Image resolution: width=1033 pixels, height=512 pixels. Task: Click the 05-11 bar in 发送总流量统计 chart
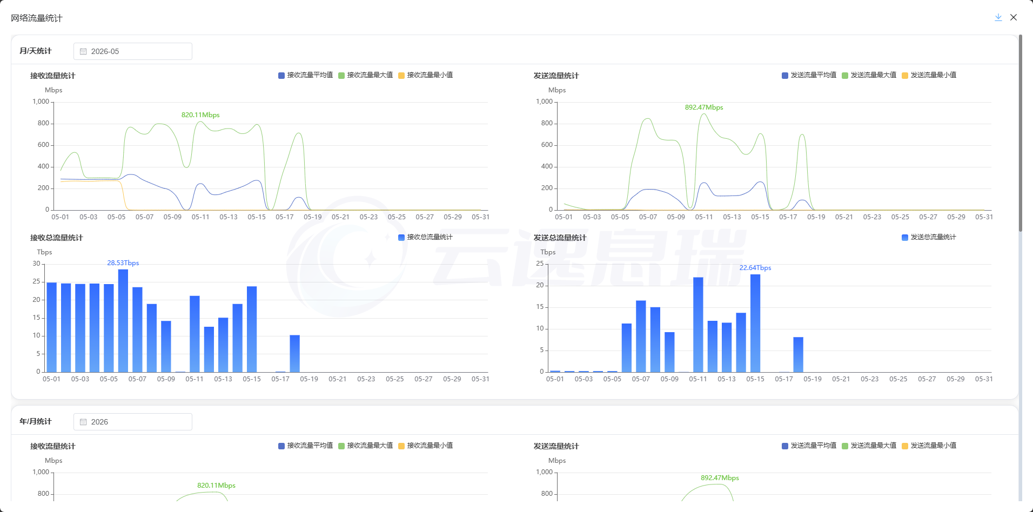pyautogui.click(x=698, y=325)
